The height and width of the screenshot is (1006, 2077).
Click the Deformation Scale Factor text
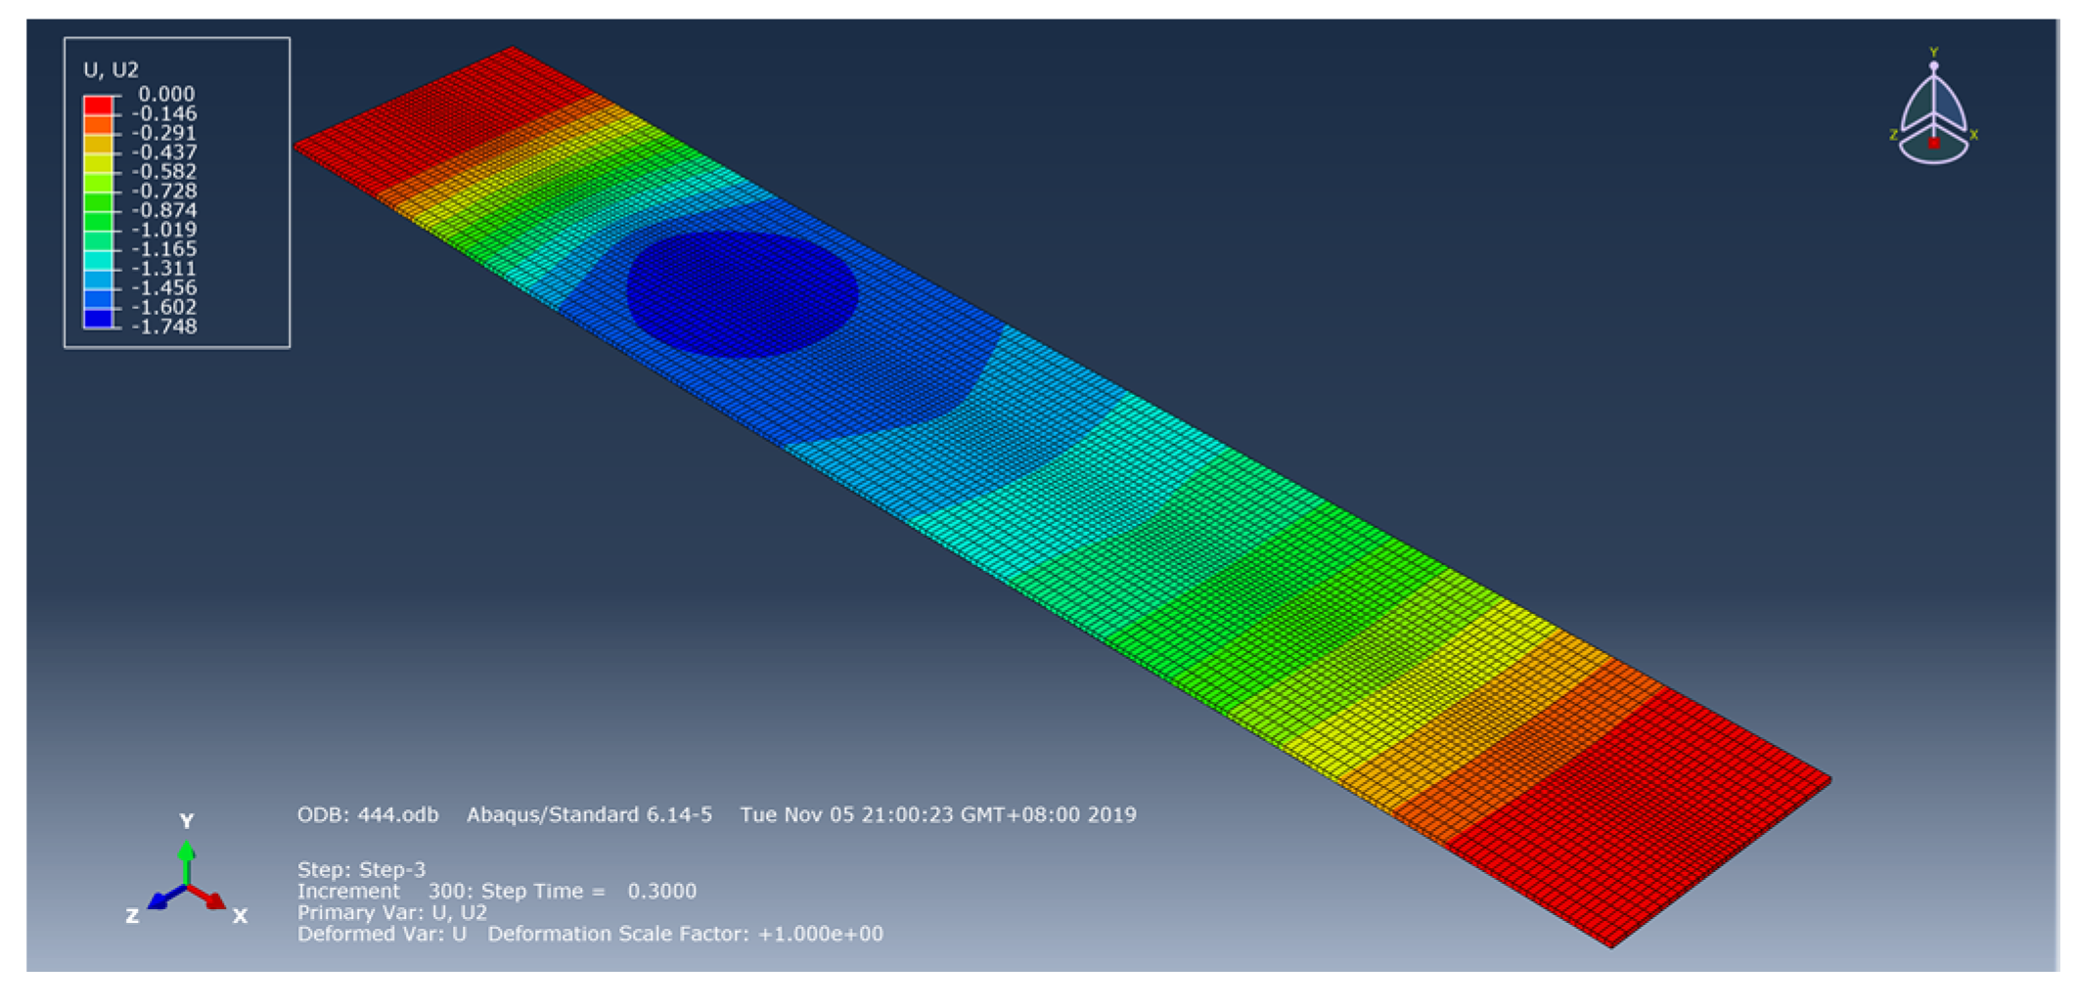(685, 934)
